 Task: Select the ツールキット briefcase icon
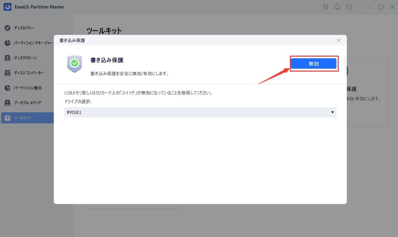pyautogui.click(x=7, y=118)
